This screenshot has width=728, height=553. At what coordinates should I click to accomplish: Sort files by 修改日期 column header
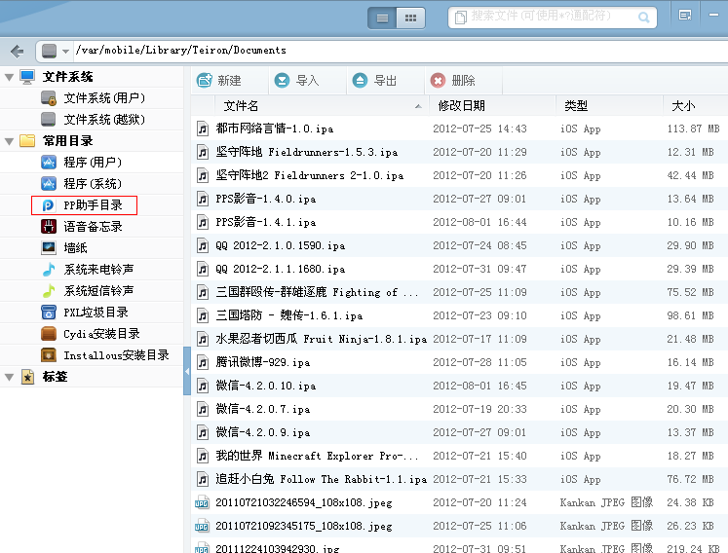[x=462, y=105]
